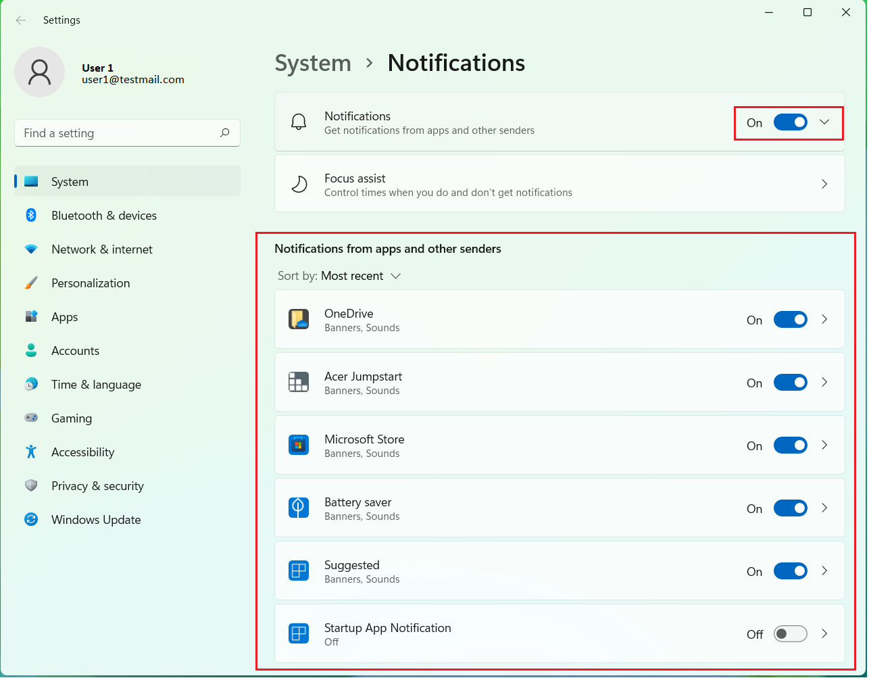Select System in the sidebar menu
The width and height of the screenshot is (869, 678).
pyautogui.click(x=69, y=181)
